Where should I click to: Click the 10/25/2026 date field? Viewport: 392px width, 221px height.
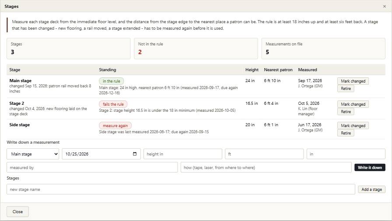pyautogui.click(x=101, y=154)
